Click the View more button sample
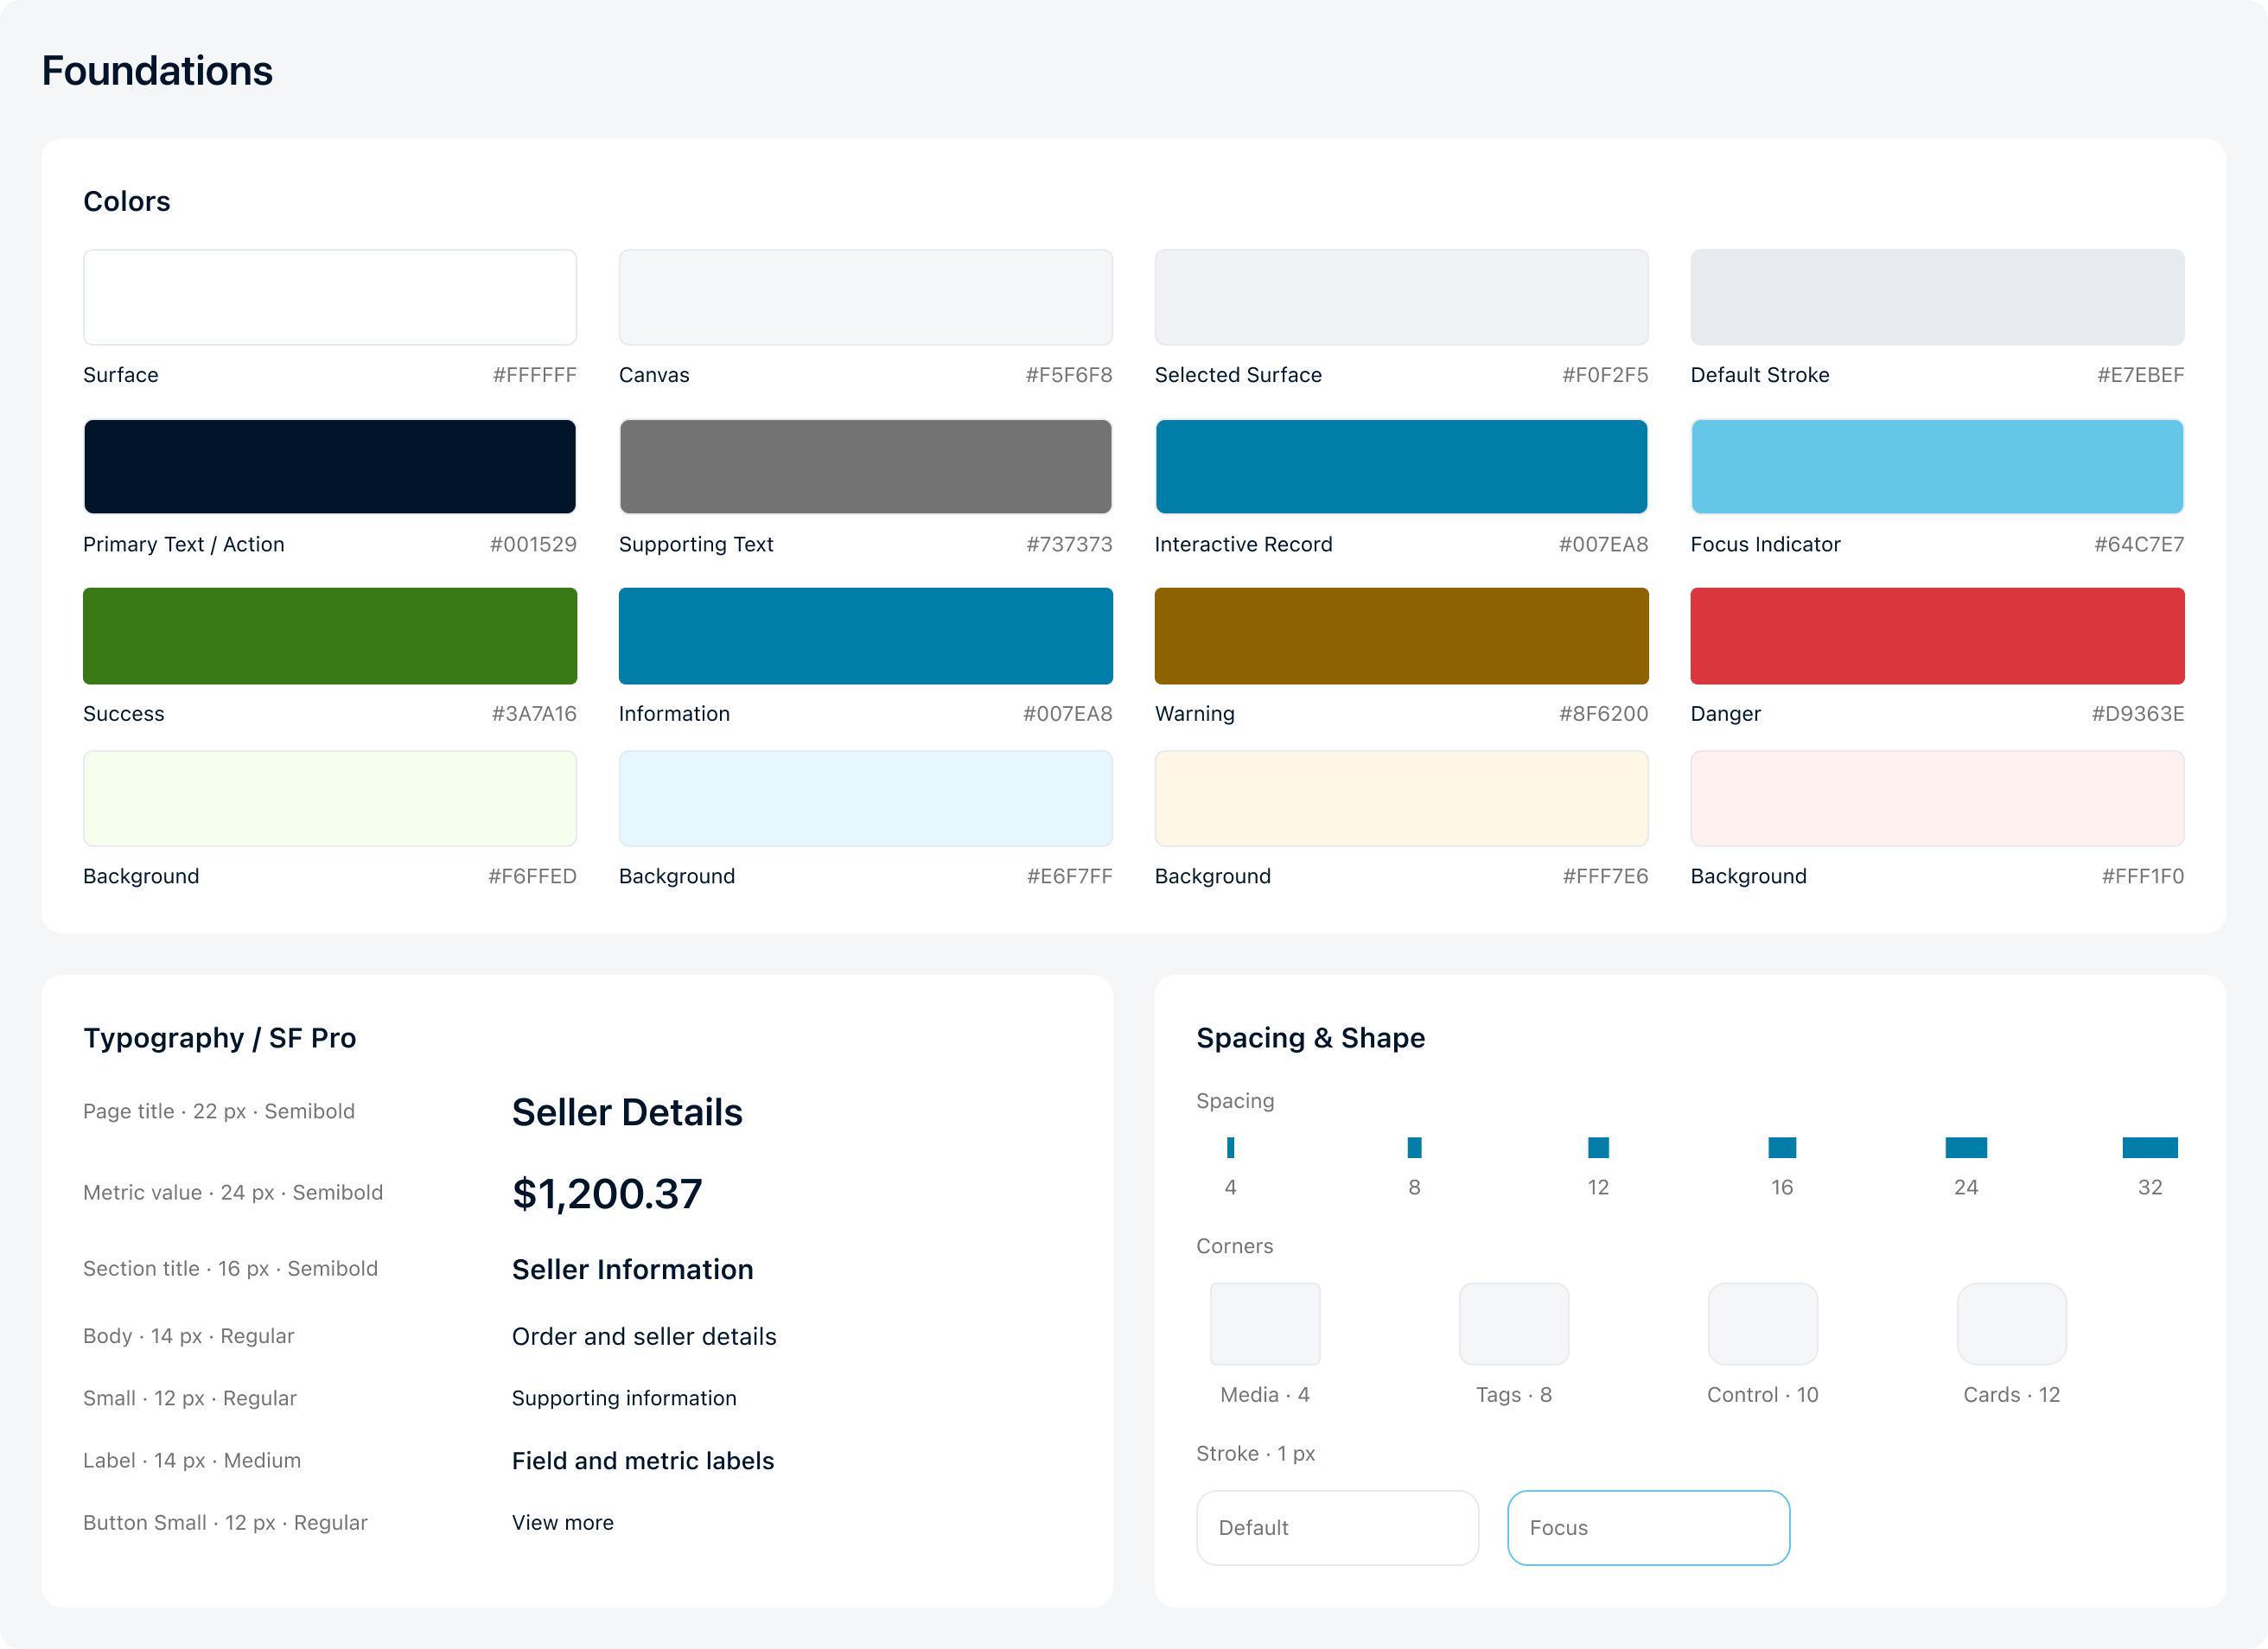 [563, 1522]
